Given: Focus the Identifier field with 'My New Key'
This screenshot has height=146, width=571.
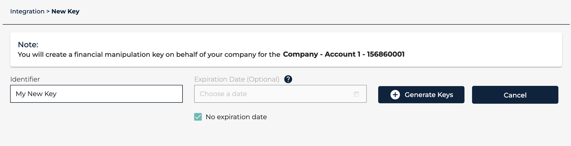Looking at the screenshot, I should pyautogui.click(x=96, y=94).
